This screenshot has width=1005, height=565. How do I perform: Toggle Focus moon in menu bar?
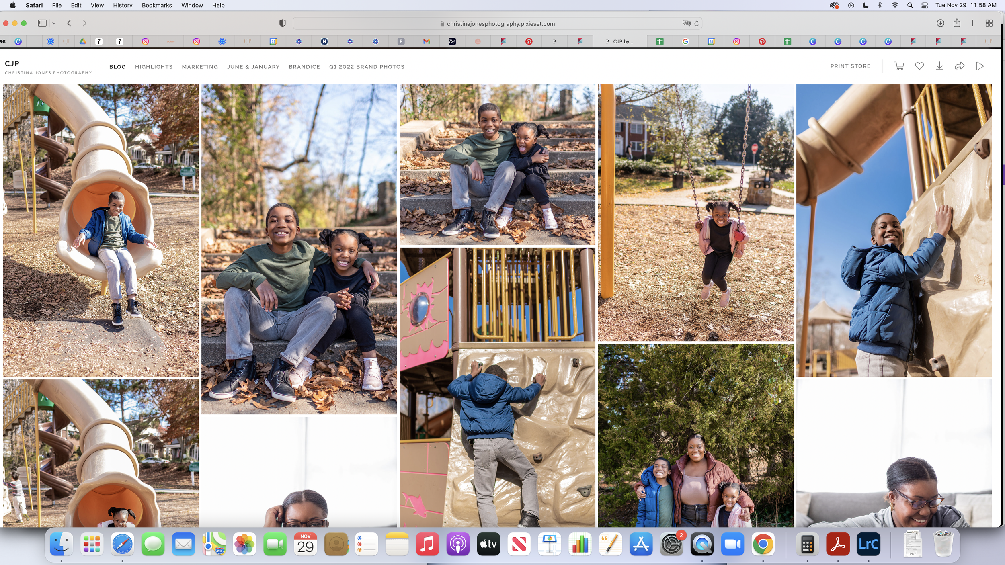[866, 5]
